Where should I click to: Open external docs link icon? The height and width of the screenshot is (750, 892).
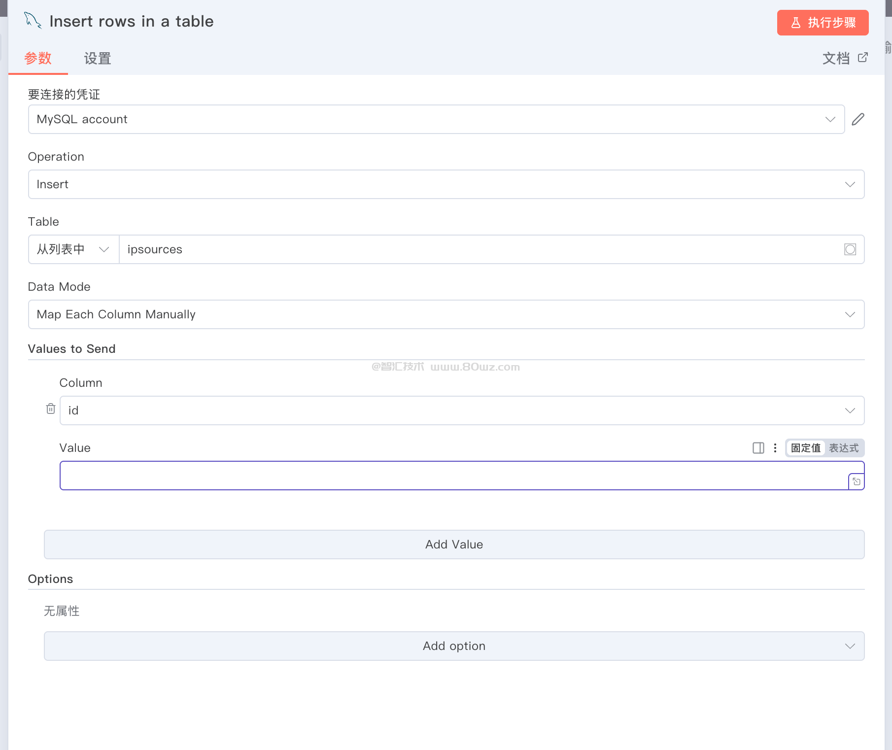[x=863, y=58]
